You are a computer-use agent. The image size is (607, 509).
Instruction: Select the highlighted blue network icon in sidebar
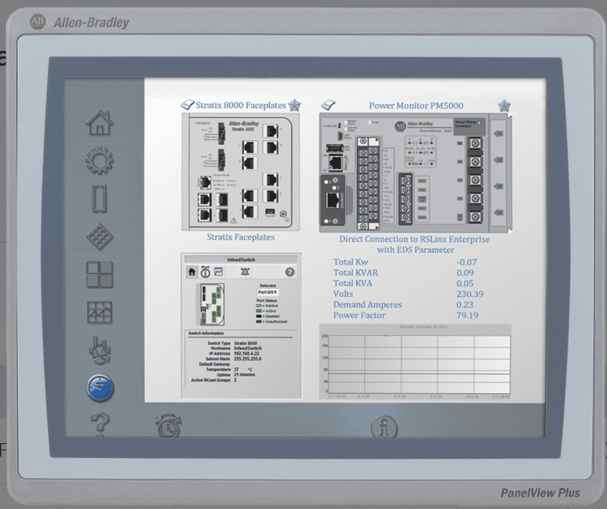(x=100, y=387)
